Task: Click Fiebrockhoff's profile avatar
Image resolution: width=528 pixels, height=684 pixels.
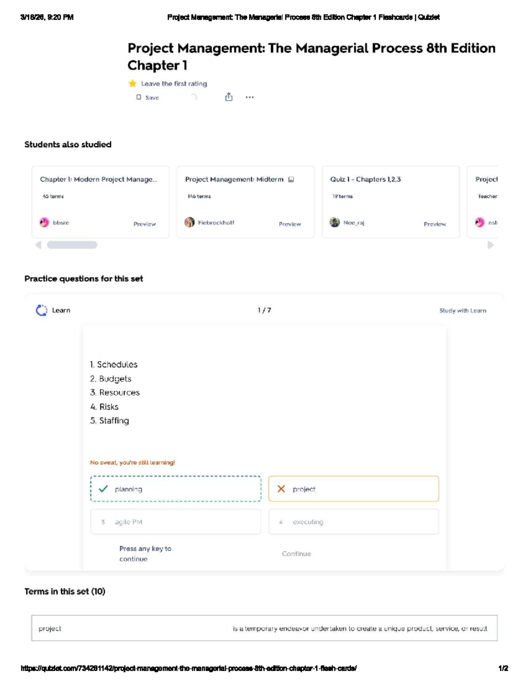Action: point(190,222)
